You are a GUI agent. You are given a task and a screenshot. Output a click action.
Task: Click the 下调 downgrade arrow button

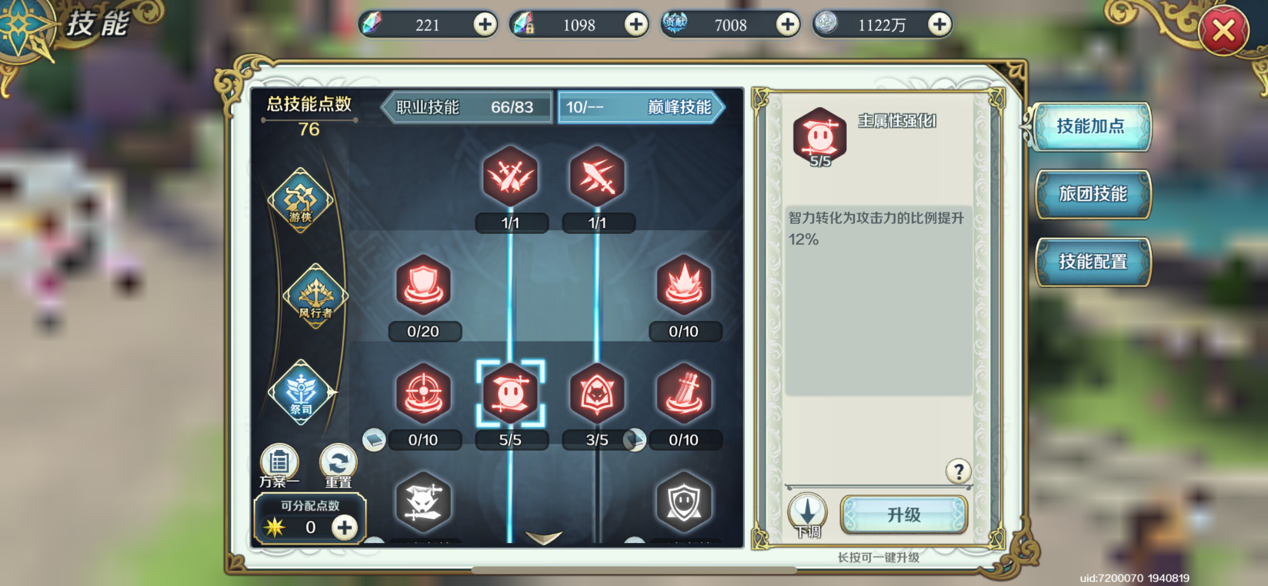807,513
